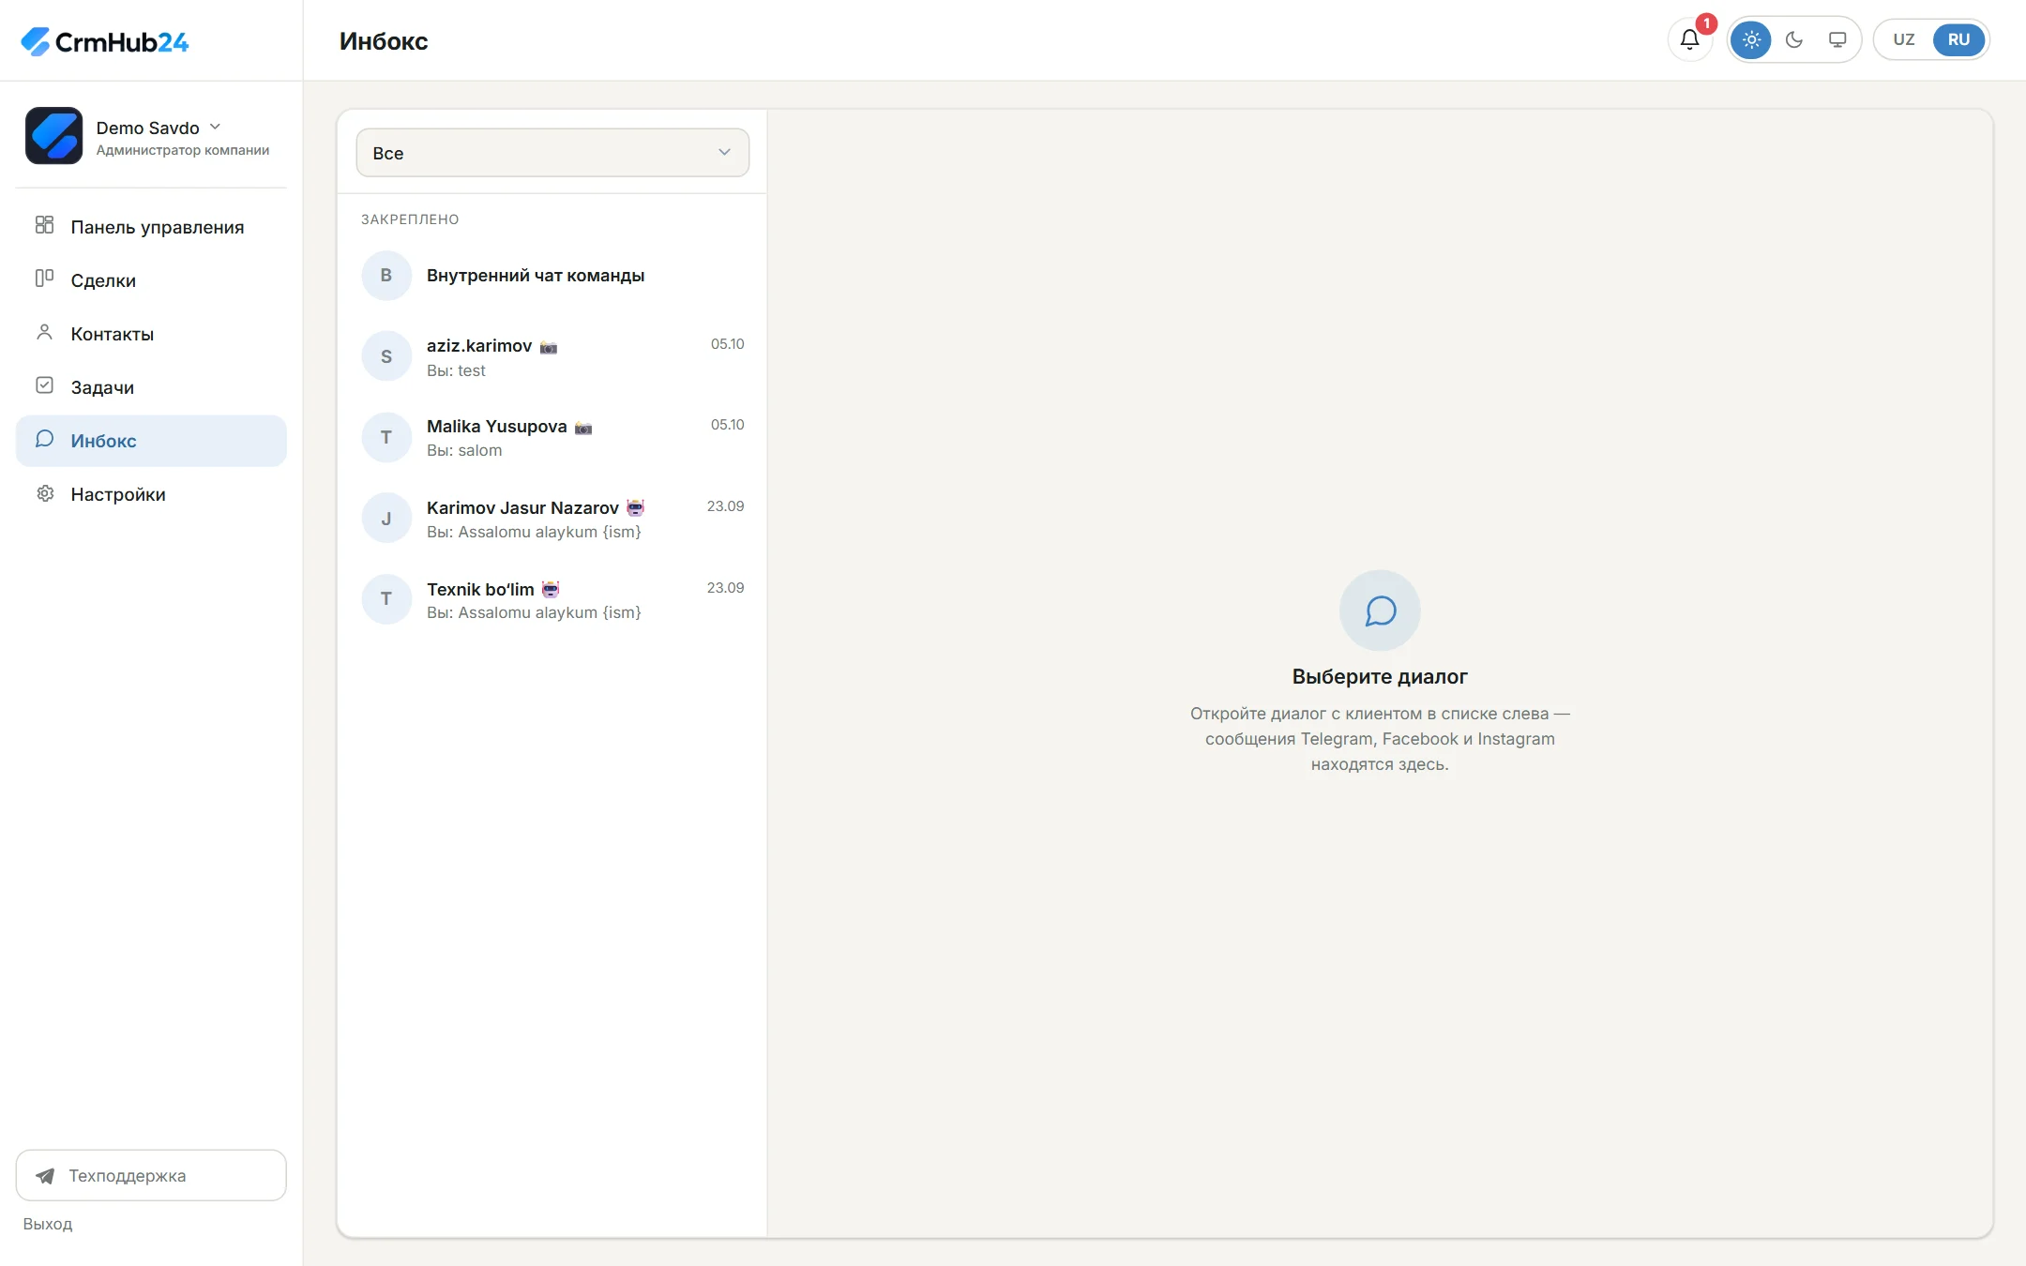Click the camera icon next to Malika Yusupova

583,429
